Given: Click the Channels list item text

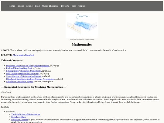Looking at the screenshot, I should [x=10, y=111].
